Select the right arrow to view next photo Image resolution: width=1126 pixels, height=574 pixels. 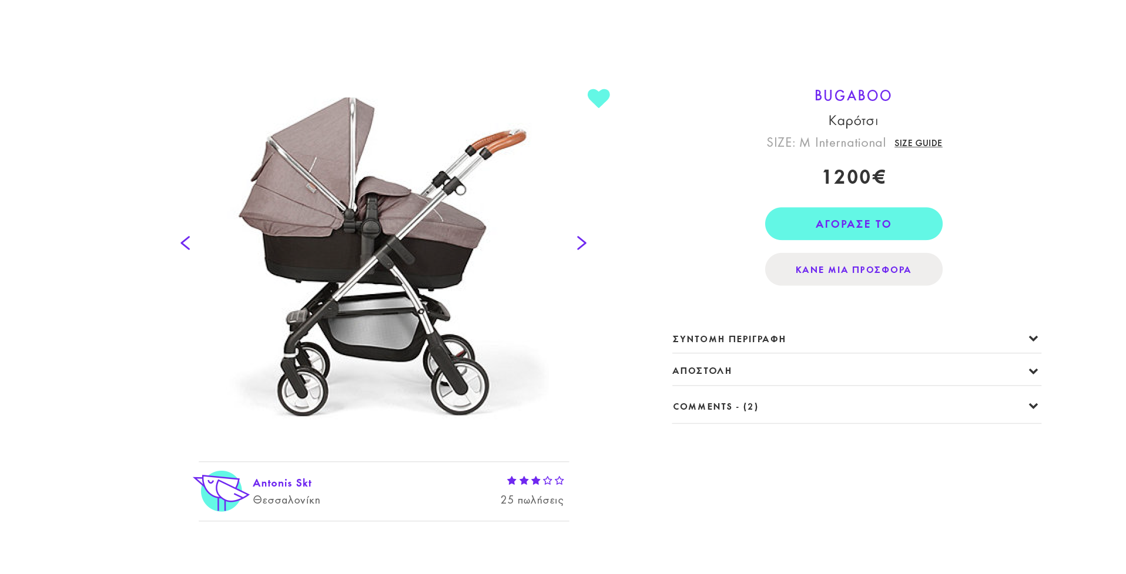581,242
